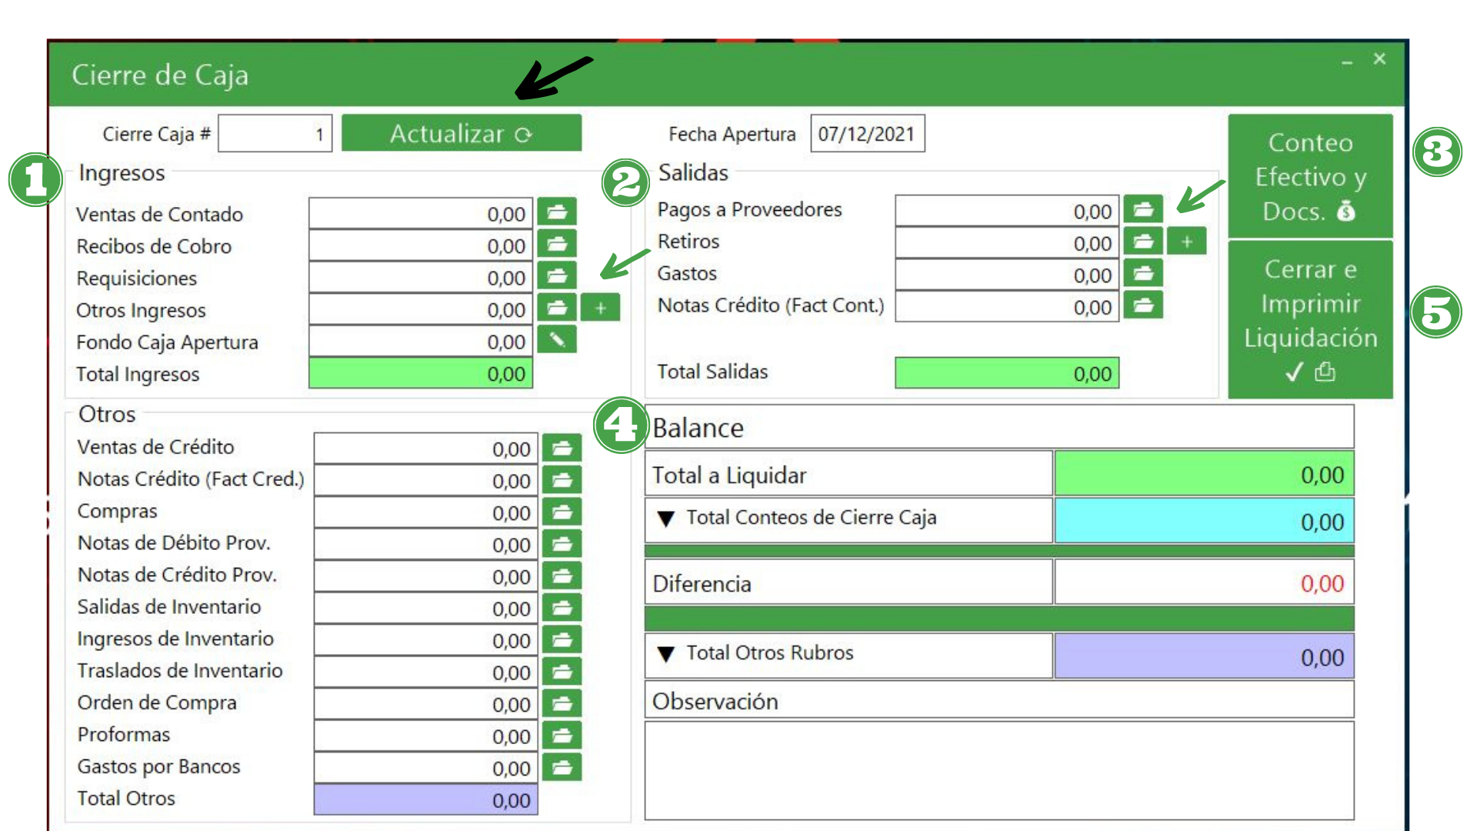Open folder icon next to Recibos de Cobro

[x=556, y=244]
